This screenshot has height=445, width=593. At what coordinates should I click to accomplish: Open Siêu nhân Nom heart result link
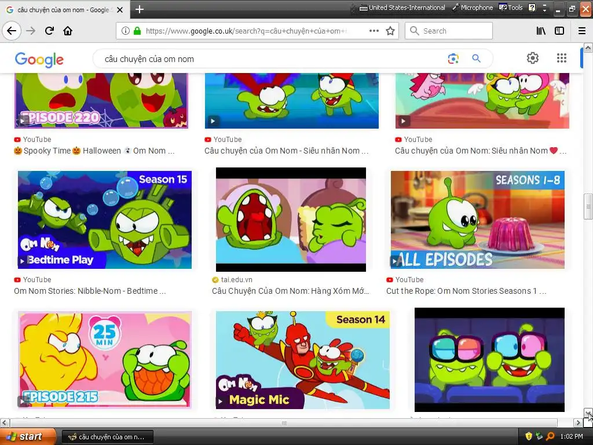pos(481,151)
